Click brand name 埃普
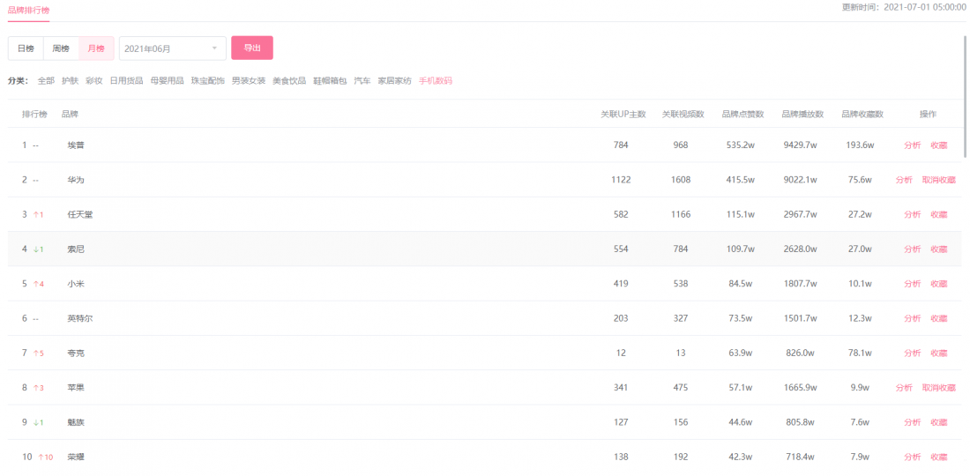 [x=76, y=145]
